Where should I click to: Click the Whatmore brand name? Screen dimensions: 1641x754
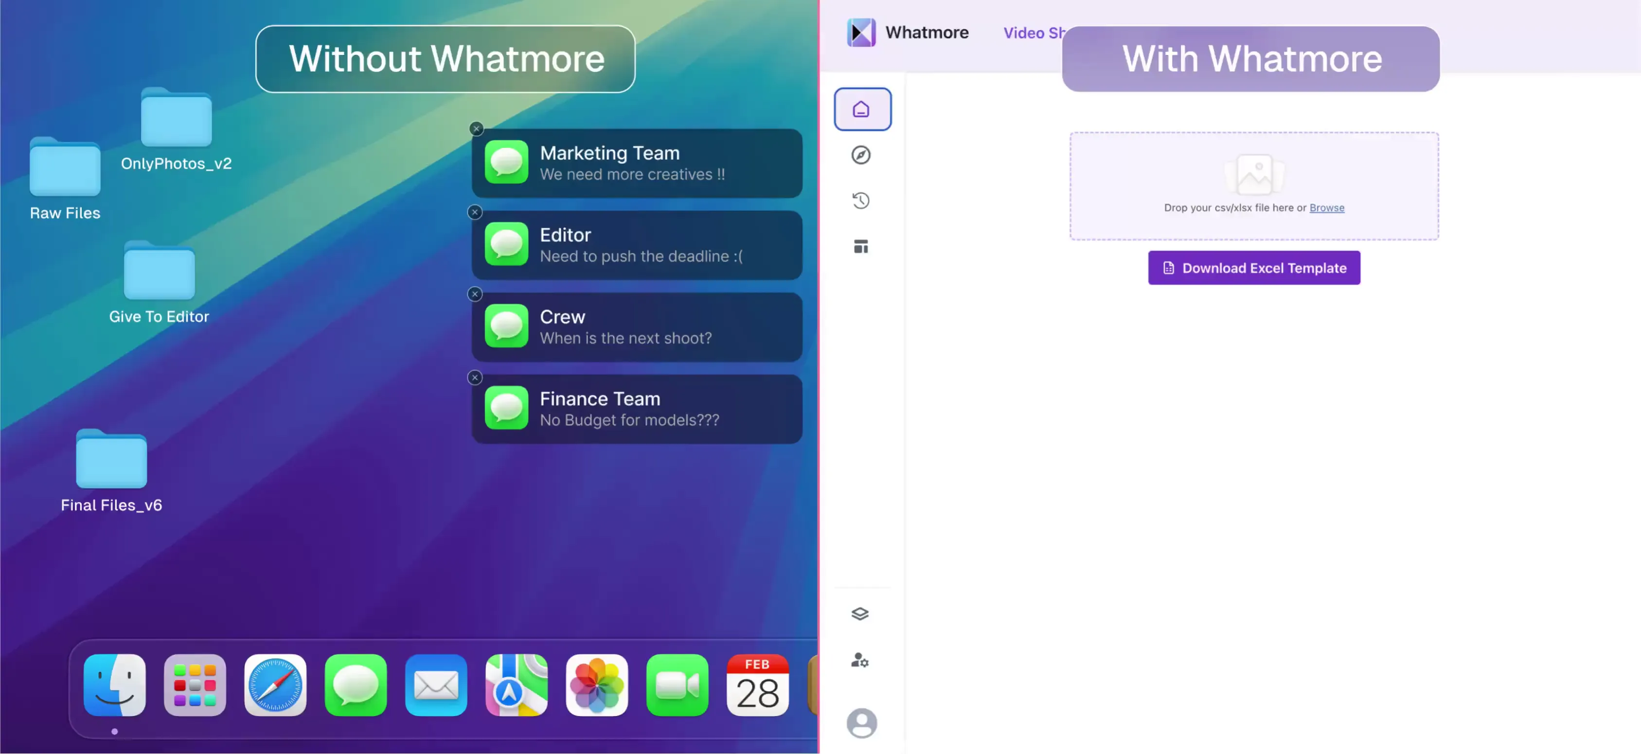pos(926,33)
